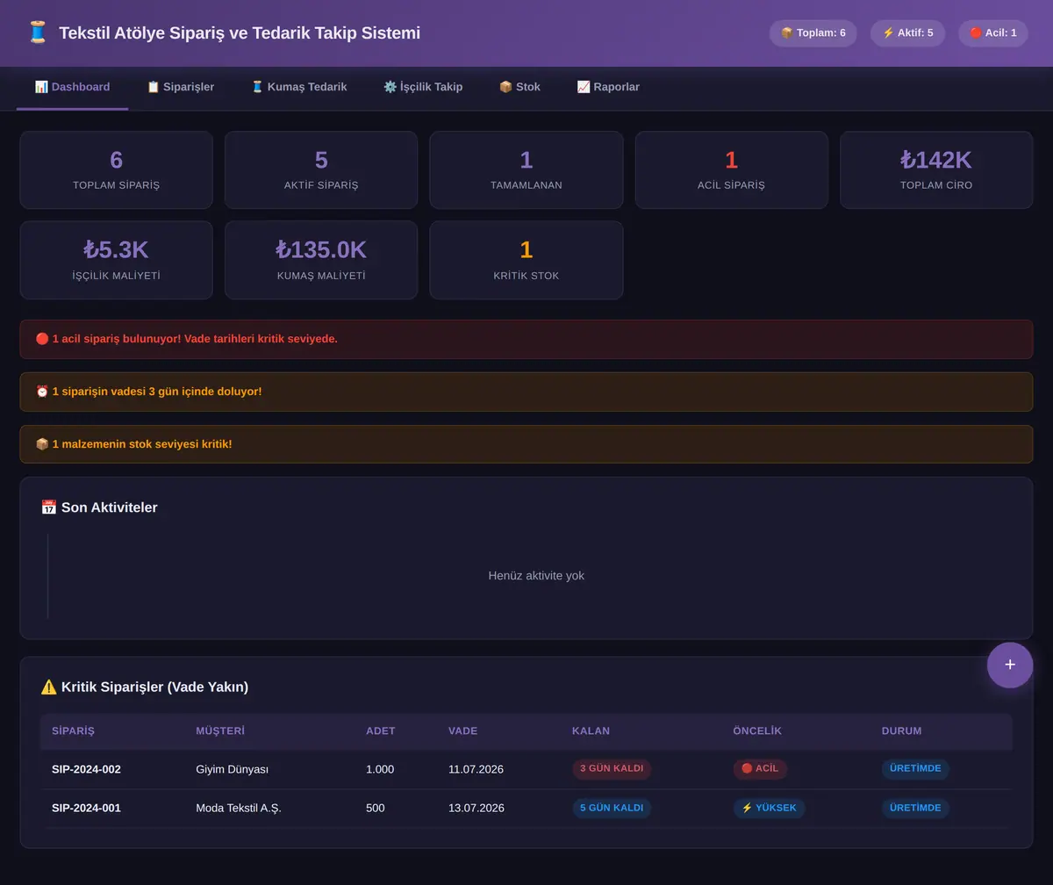Click the stok seviyesi kritik alert
Viewport: 1053px width, 885px height.
526,444
